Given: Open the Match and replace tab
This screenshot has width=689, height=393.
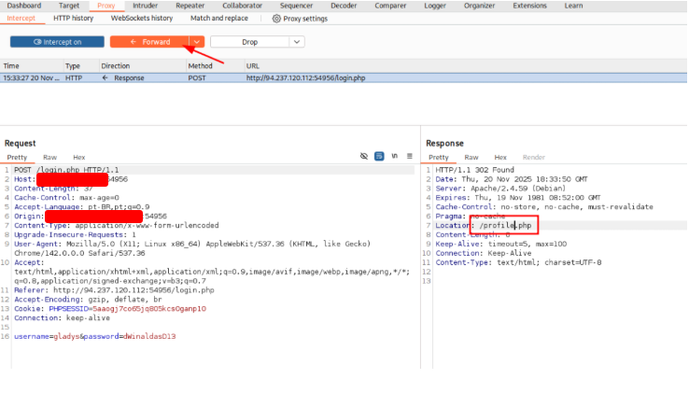Looking at the screenshot, I should tap(218, 18).
